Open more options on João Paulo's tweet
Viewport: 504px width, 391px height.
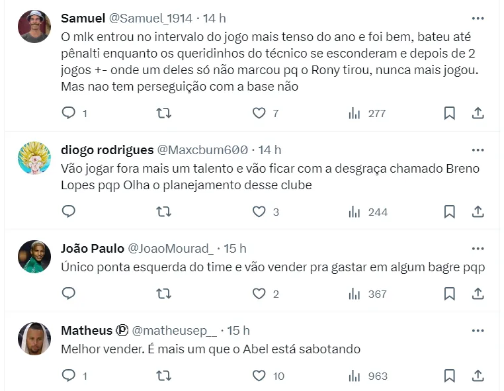pyautogui.click(x=478, y=249)
